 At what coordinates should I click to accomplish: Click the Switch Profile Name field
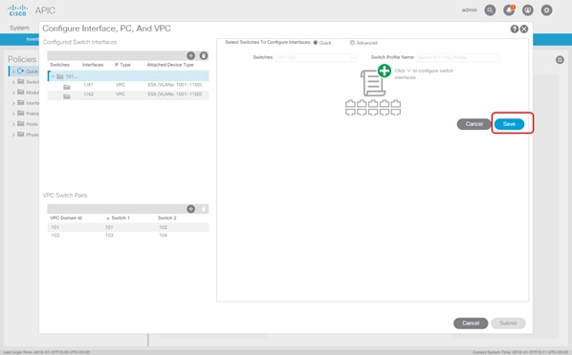[458, 57]
